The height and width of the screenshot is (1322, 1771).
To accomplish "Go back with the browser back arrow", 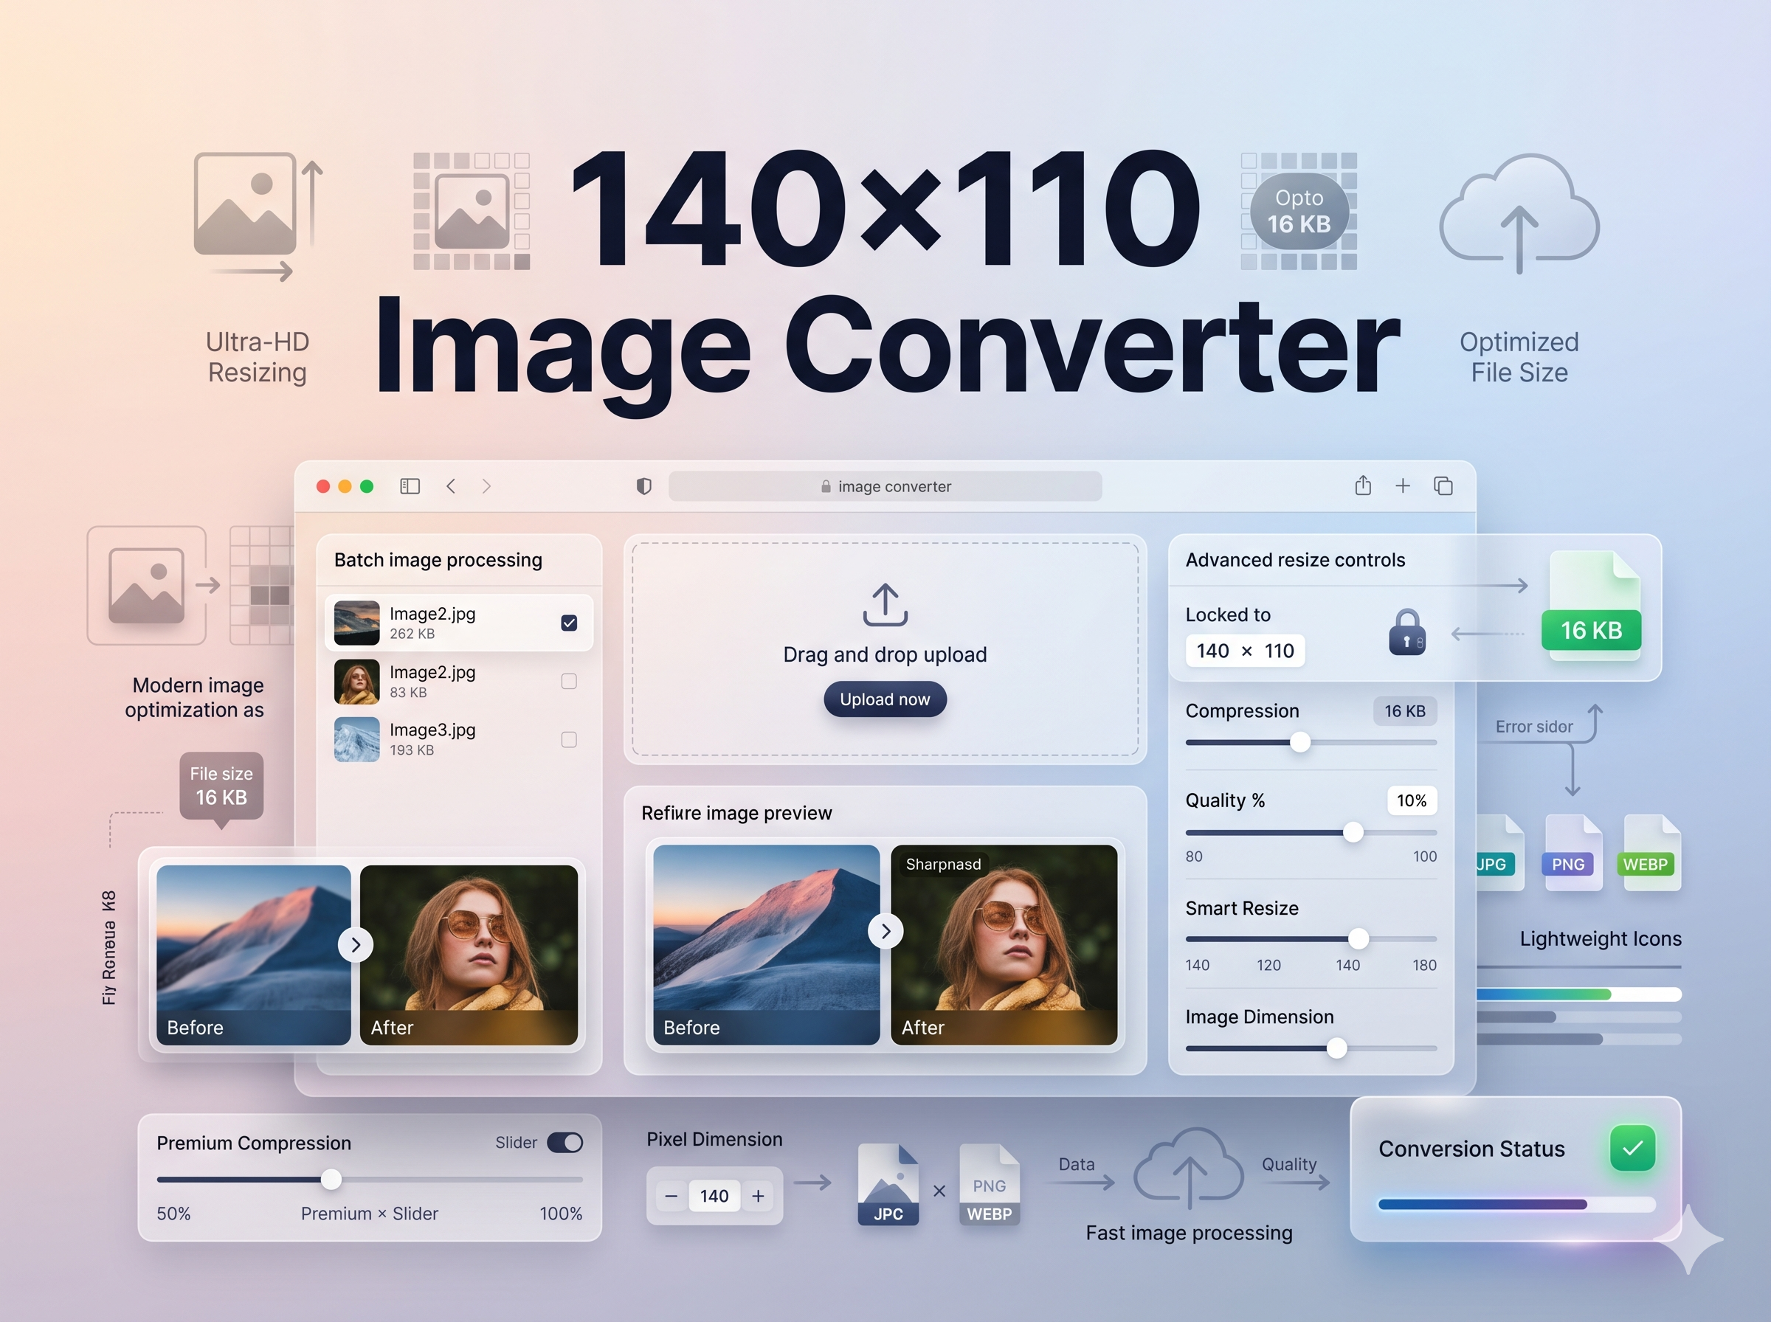I will pos(452,485).
